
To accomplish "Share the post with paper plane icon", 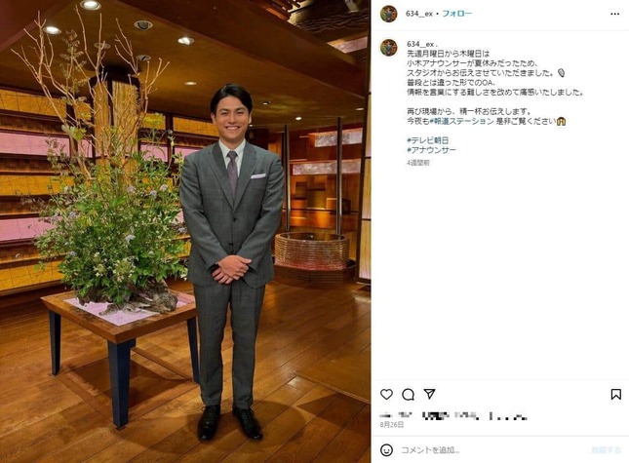I will pyautogui.click(x=430, y=394).
